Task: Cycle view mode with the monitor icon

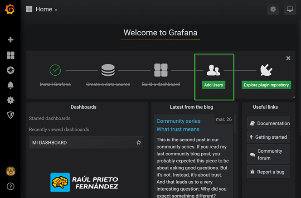Action: point(290,10)
